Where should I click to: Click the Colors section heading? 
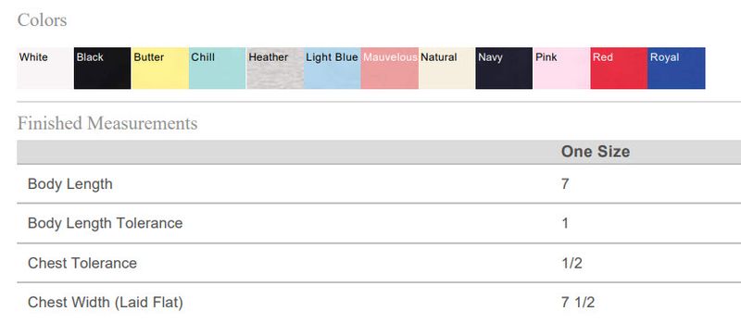click(x=42, y=20)
